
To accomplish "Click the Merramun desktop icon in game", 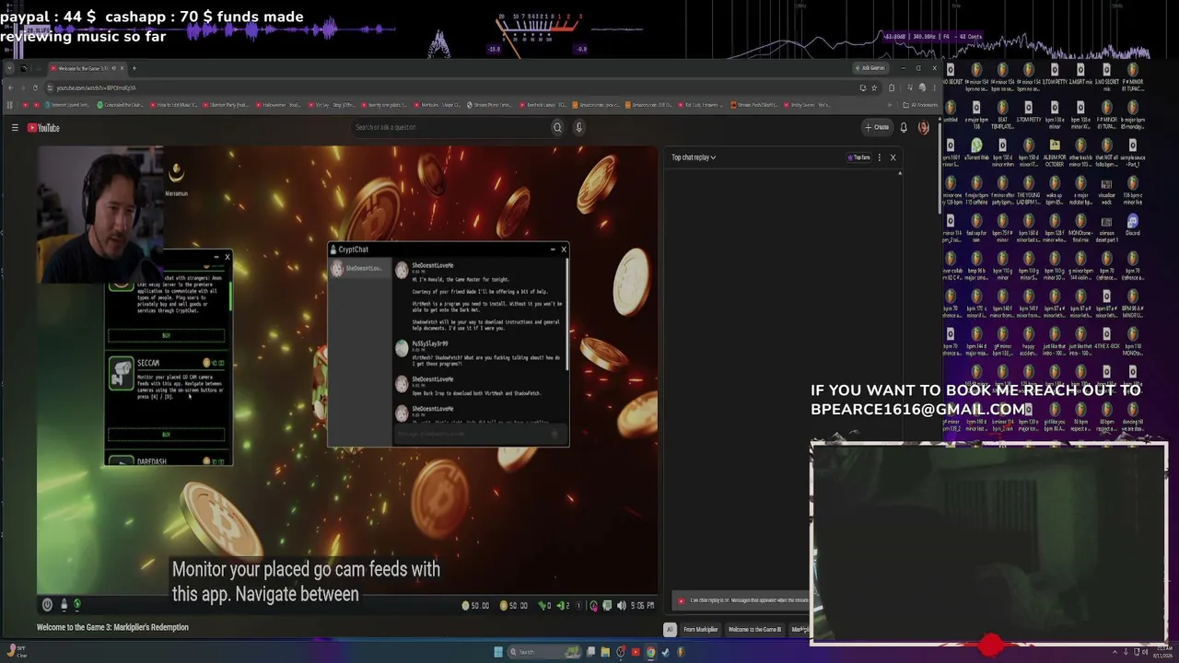I will tap(176, 178).
